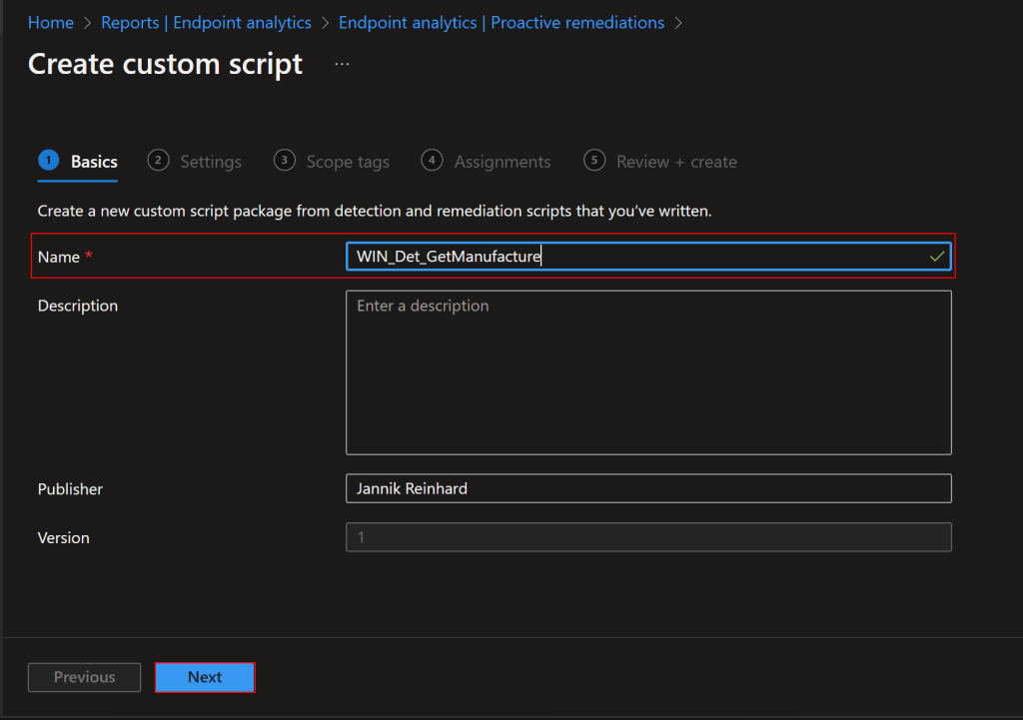Focus the Name input containing WIN_Det_GetManufacture
This screenshot has height=720, width=1023.
(639, 257)
